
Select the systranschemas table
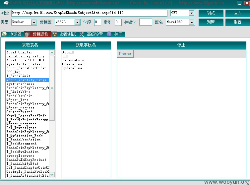[x=21, y=84]
